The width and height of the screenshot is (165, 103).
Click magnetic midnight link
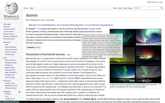(97, 95)
